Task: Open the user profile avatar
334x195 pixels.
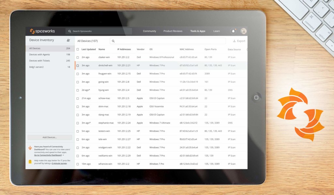Action: [x=243, y=31]
